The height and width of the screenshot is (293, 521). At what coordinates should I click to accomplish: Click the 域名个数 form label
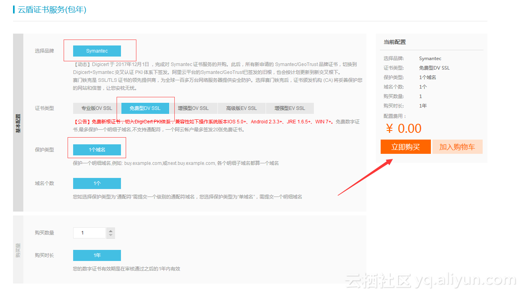tap(44, 183)
